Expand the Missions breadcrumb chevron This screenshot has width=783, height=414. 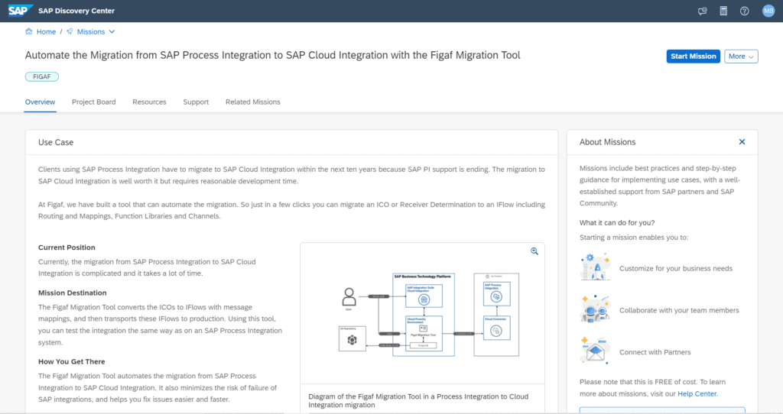tap(112, 31)
